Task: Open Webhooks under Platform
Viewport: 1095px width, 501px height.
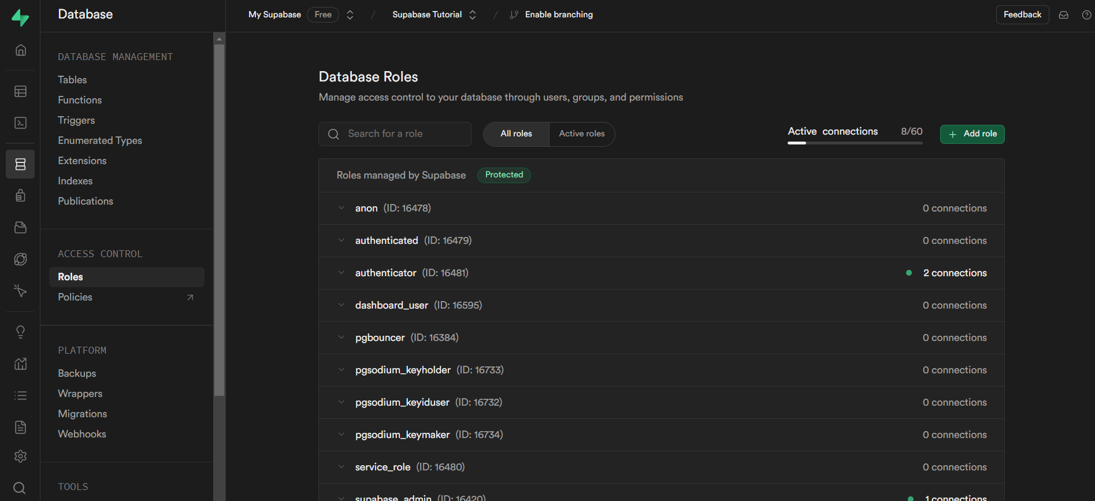Action: [x=82, y=434]
